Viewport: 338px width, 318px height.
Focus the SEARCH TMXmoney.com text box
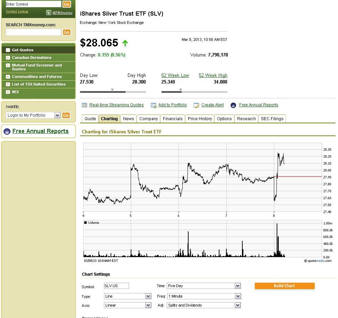34,32
